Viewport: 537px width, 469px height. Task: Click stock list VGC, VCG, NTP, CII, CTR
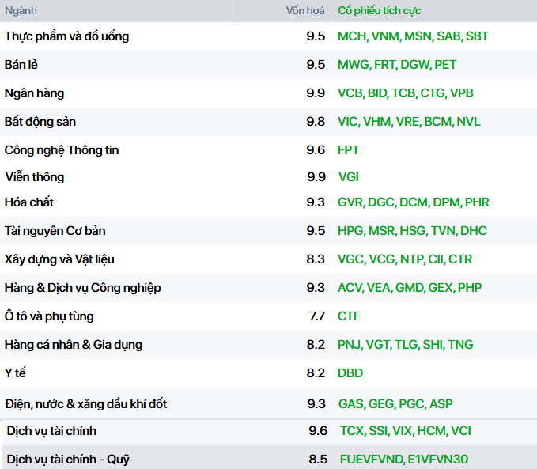(405, 259)
